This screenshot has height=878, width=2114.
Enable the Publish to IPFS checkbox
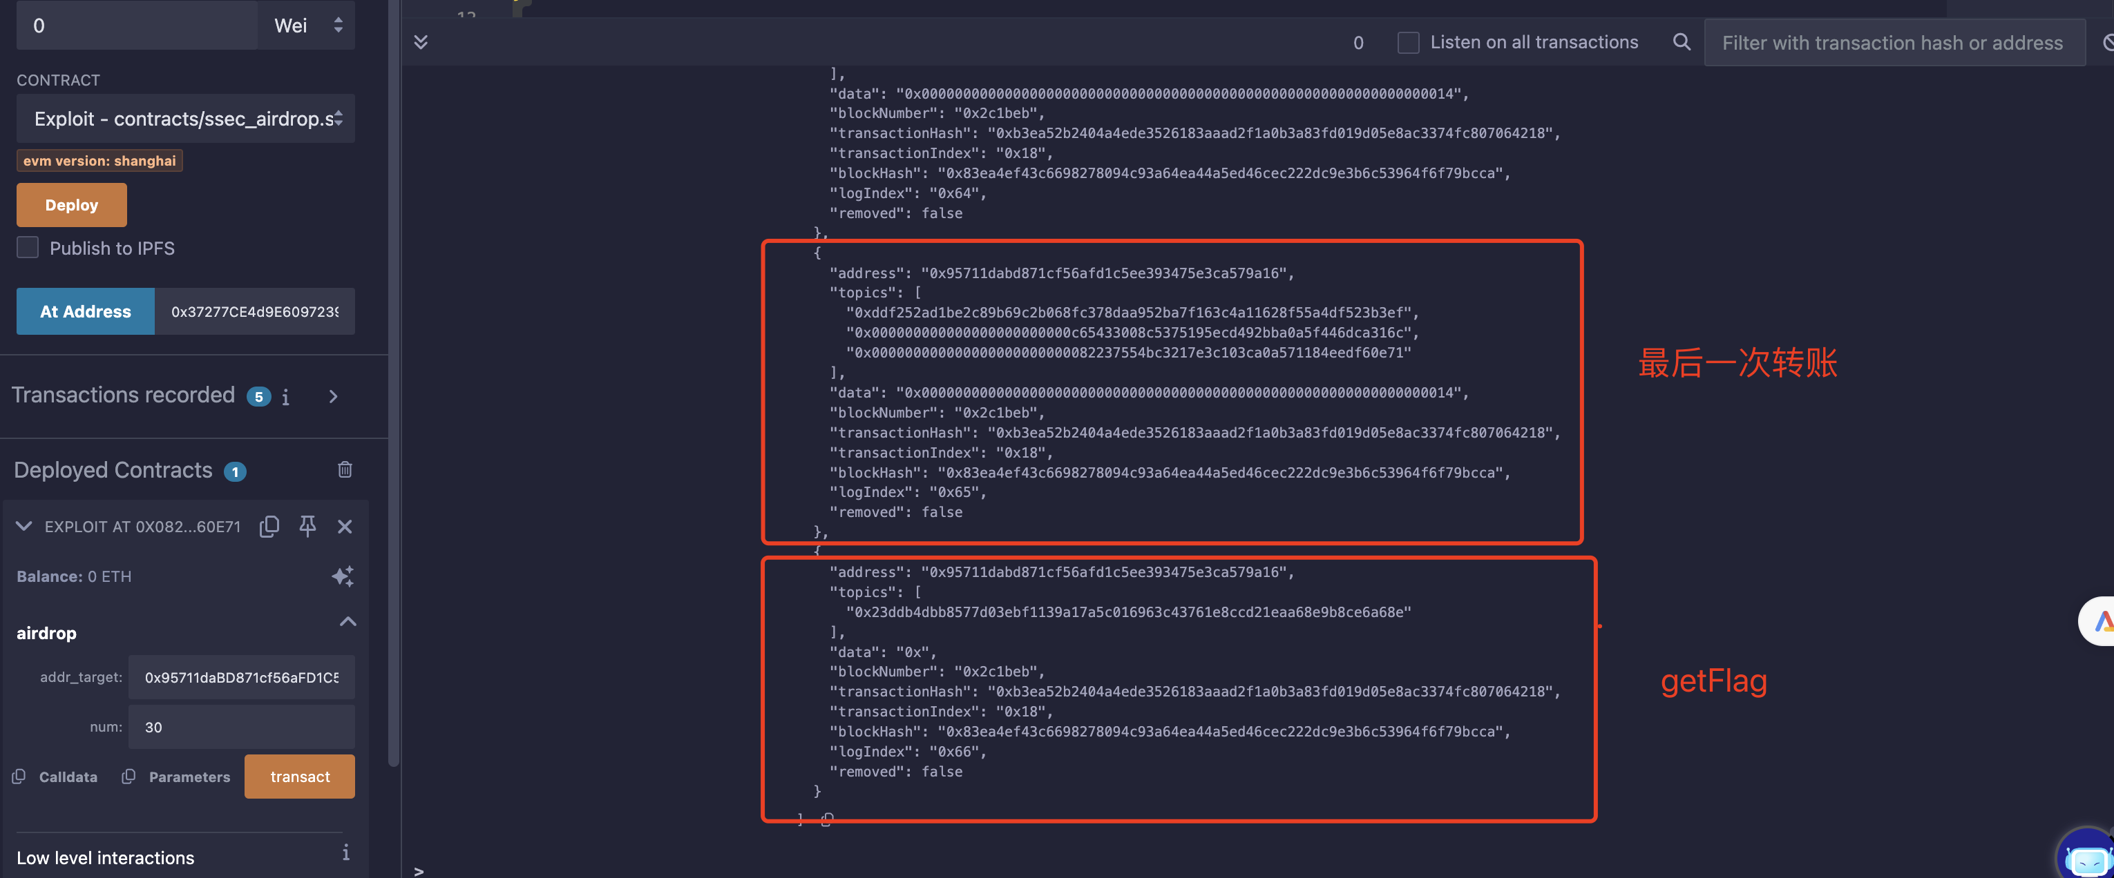pyautogui.click(x=28, y=248)
